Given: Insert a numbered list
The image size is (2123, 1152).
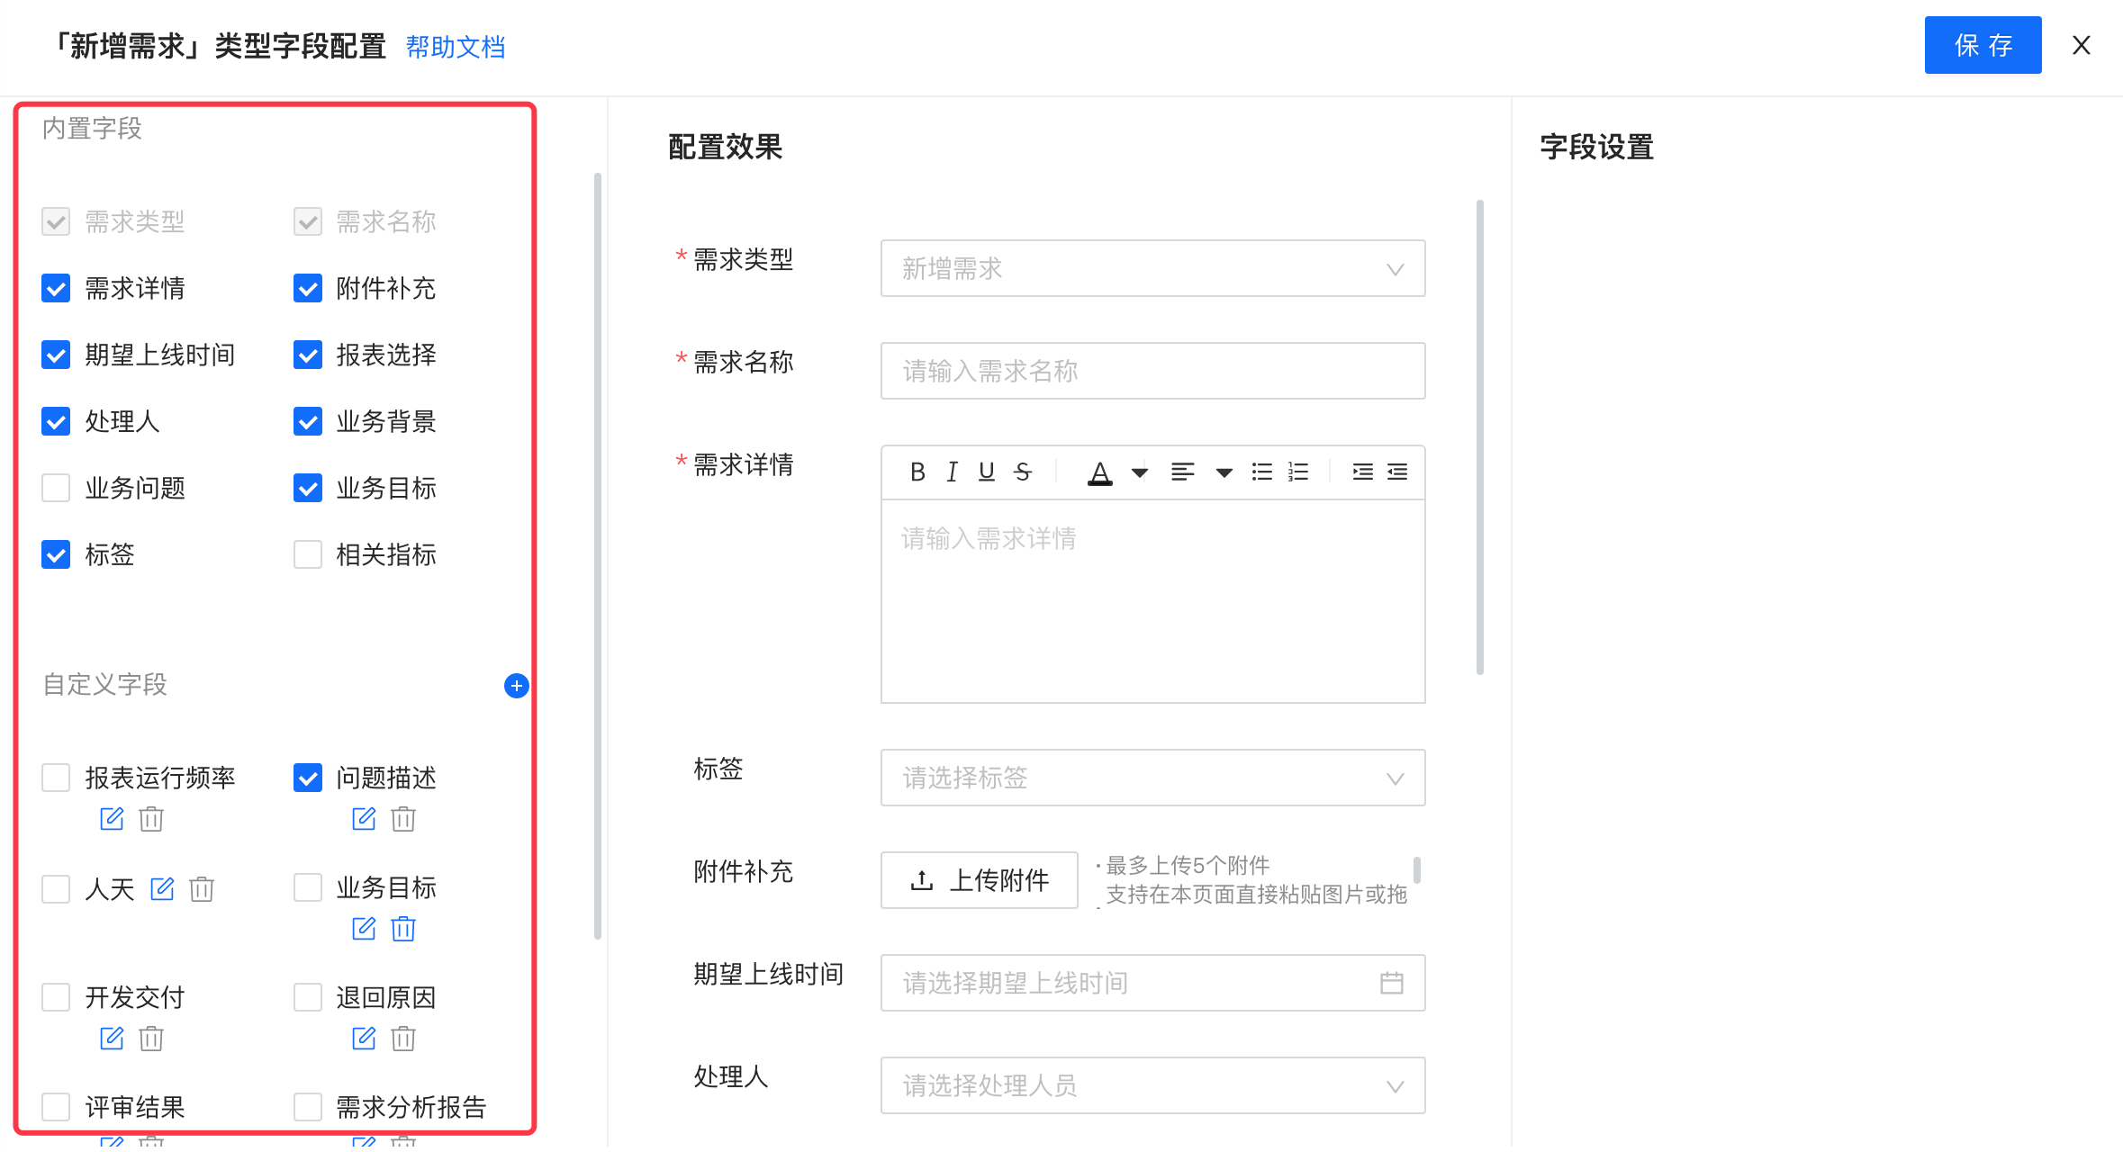Looking at the screenshot, I should click(1297, 472).
